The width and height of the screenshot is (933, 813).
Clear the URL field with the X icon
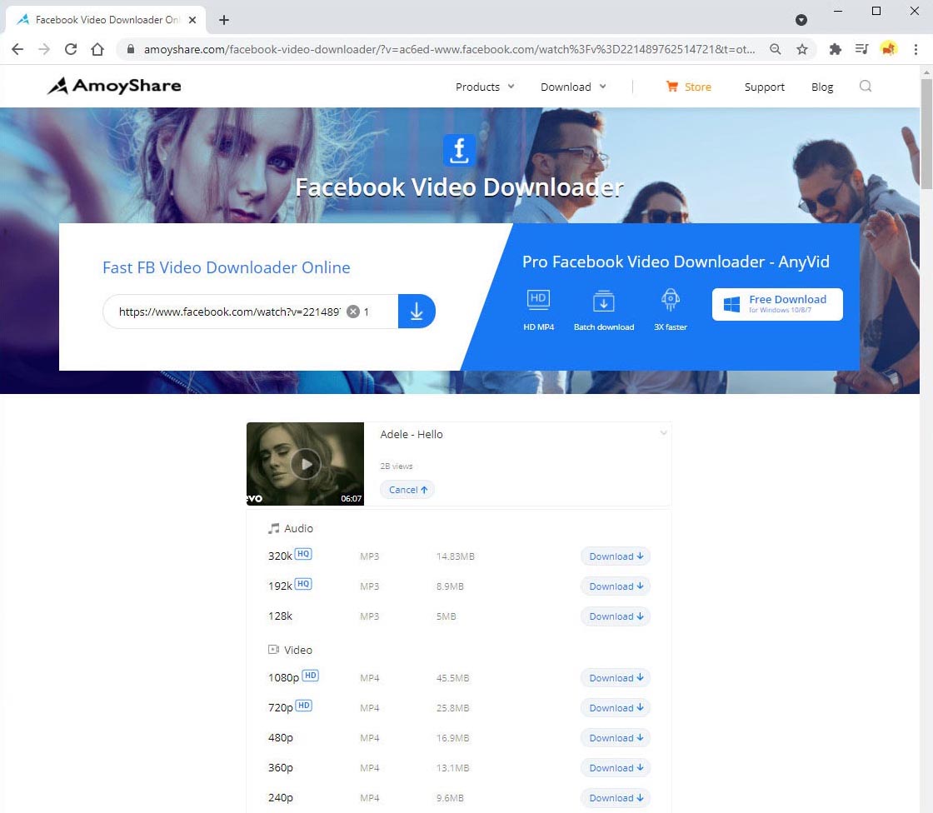click(353, 312)
